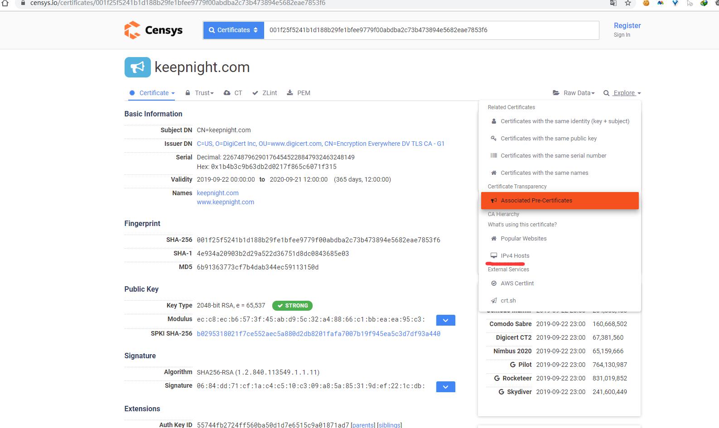Open the PEM tab
The image size is (719, 428).
coord(299,93)
